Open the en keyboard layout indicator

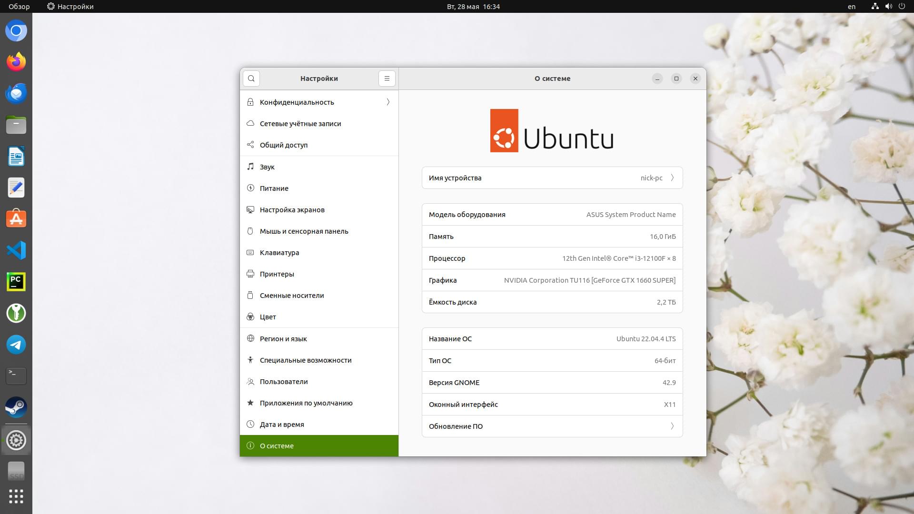(852, 7)
